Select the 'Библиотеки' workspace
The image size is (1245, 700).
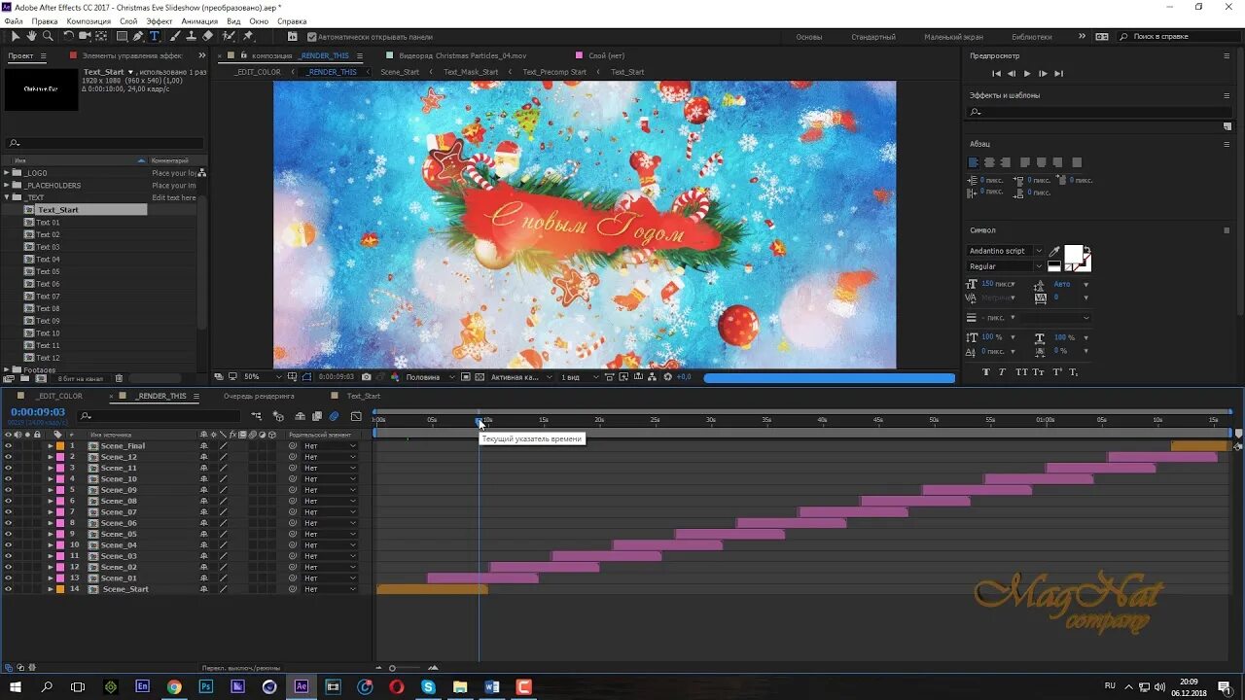point(1032,37)
